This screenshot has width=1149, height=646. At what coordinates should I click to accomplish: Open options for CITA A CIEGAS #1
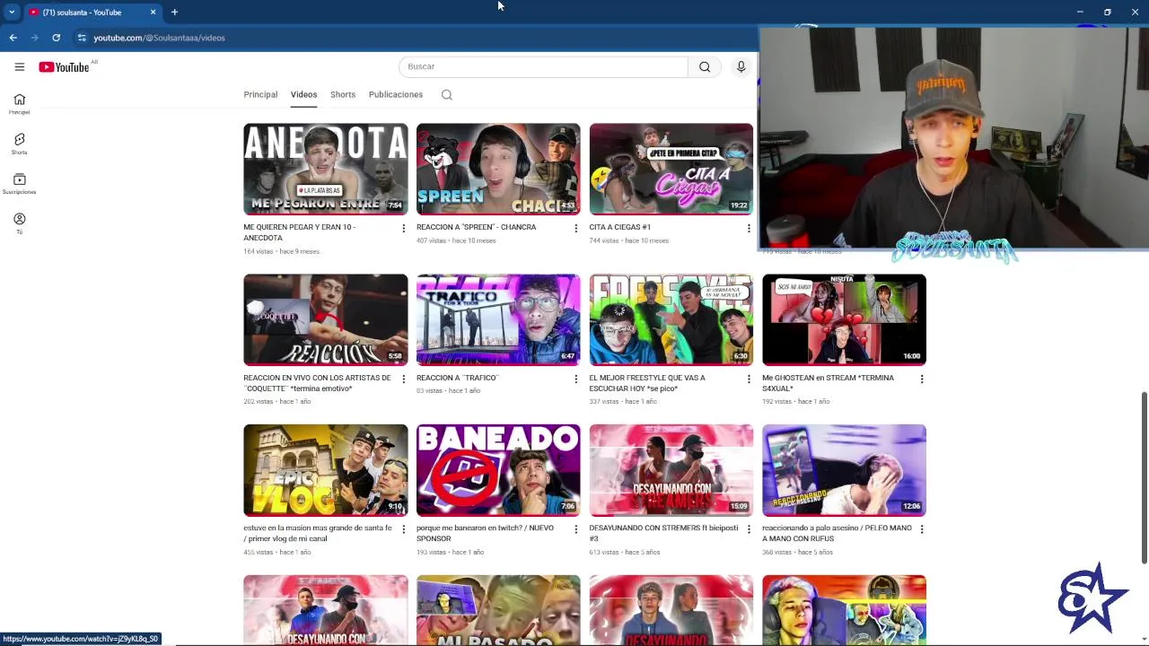(x=749, y=228)
